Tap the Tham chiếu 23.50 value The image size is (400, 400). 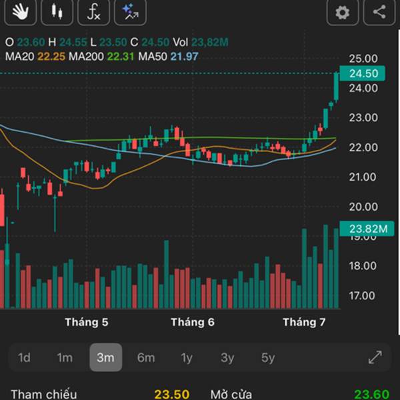pyautogui.click(x=172, y=395)
